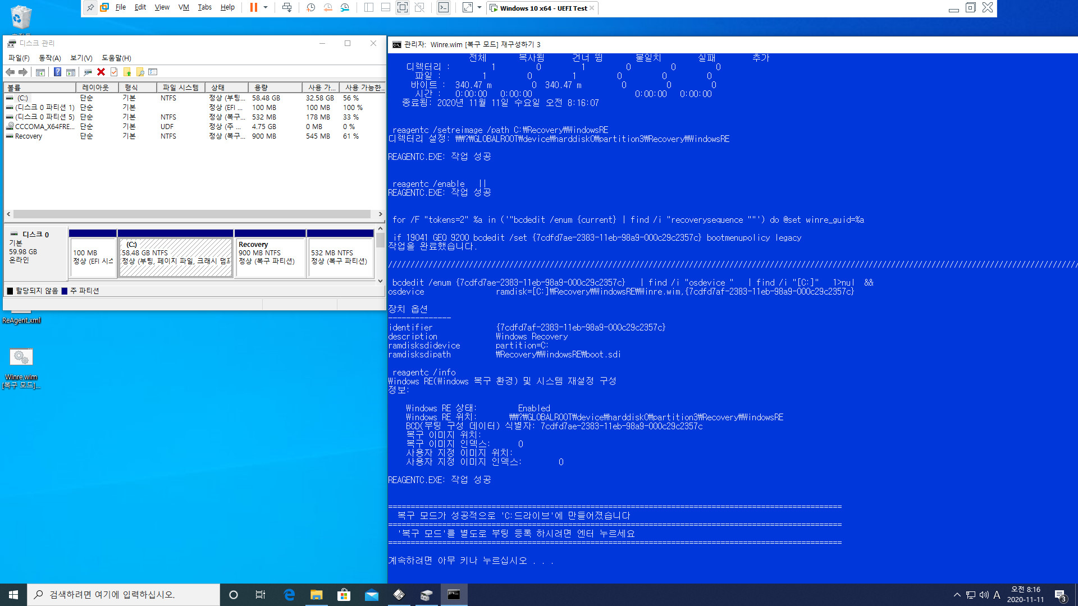Click the checkmark sheet icon in Disk Management toolbar
This screenshot has width=1078, height=606.
(x=114, y=72)
